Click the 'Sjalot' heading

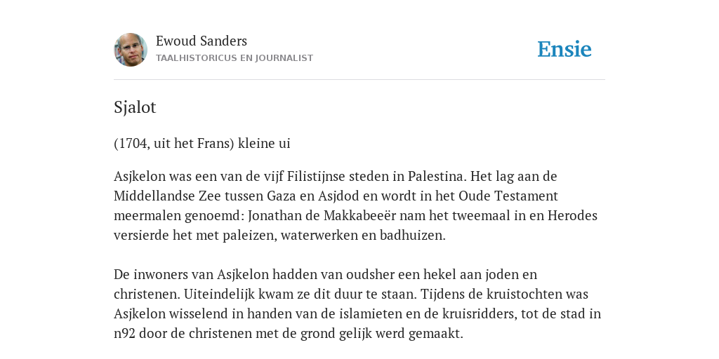[135, 107]
